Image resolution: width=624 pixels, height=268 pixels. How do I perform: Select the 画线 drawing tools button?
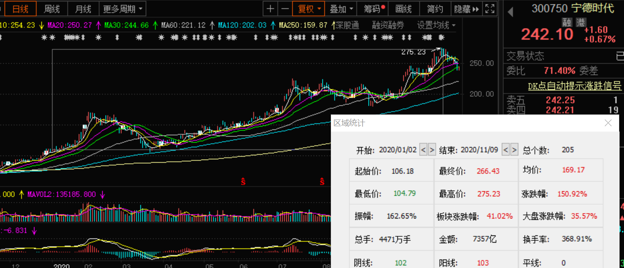click(x=404, y=9)
